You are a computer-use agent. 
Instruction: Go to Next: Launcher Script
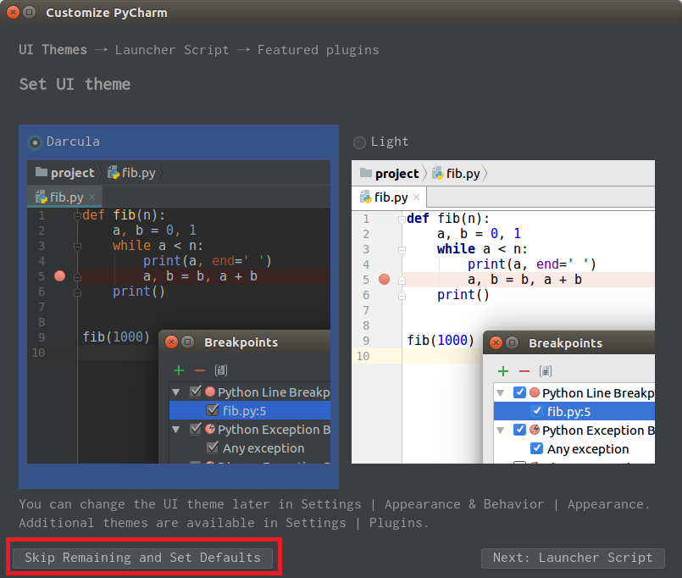(573, 558)
